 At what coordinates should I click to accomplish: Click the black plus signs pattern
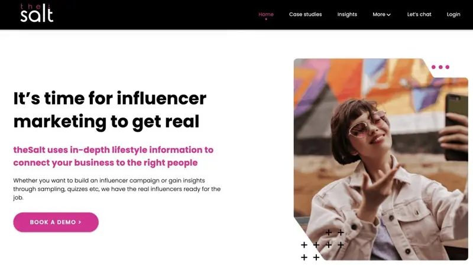pyautogui.click(x=322, y=244)
